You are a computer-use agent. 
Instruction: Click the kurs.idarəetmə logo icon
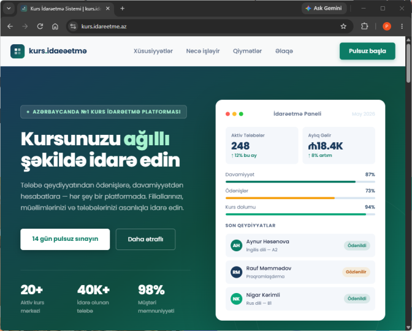pos(18,51)
